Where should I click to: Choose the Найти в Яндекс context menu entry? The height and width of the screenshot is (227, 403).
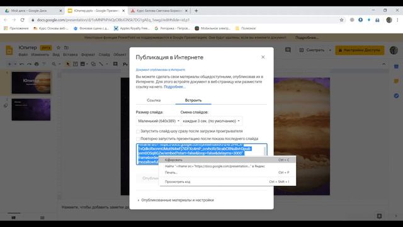coord(227,166)
